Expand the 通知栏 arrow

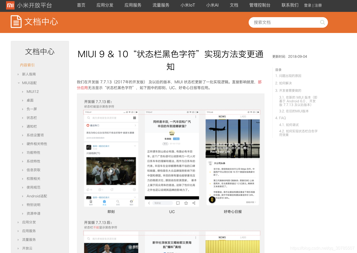(x=23, y=127)
